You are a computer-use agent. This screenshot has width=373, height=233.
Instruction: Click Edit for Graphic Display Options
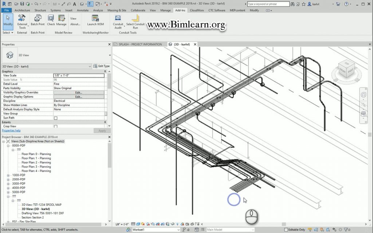[x=79, y=97]
